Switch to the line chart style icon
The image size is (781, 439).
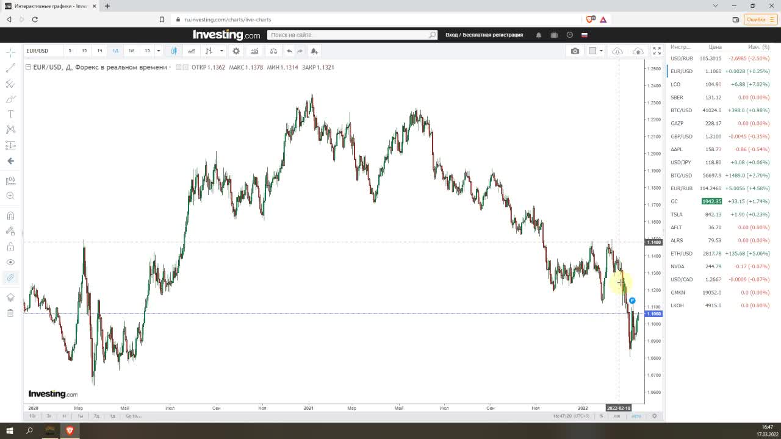tap(192, 51)
